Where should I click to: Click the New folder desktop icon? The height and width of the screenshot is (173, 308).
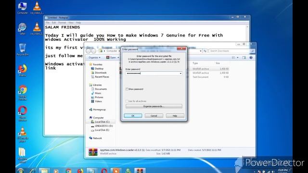[x=22, y=155]
